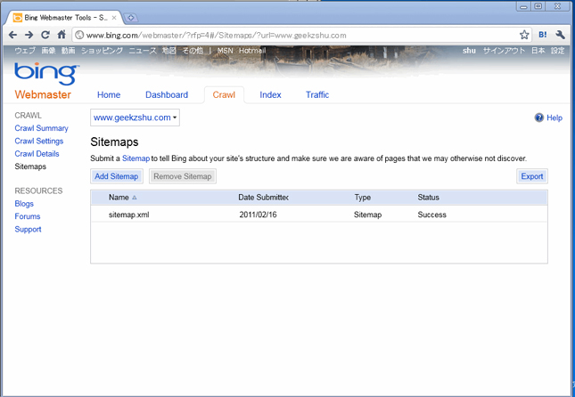Image resolution: width=575 pixels, height=397 pixels.
Task: Open 画像 in the top navigation
Action: [48, 51]
